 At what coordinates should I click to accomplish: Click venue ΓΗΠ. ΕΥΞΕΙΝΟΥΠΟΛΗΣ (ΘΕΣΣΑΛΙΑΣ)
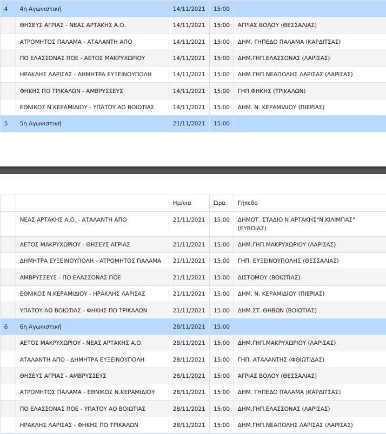(288, 261)
